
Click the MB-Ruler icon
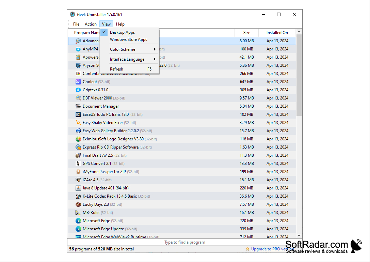click(78, 213)
